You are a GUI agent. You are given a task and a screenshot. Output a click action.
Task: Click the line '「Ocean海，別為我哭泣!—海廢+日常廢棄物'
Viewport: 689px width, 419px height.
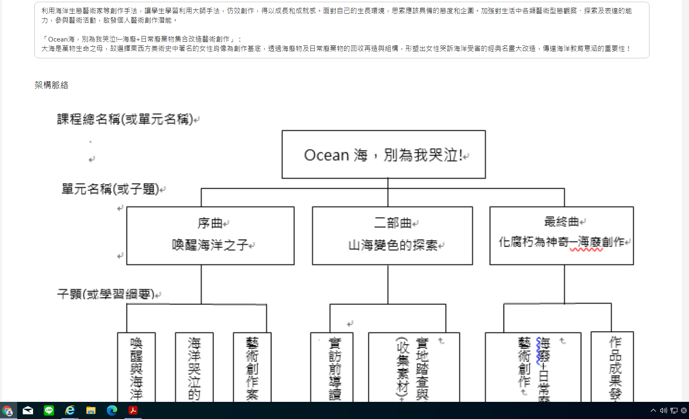tap(141, 39)
